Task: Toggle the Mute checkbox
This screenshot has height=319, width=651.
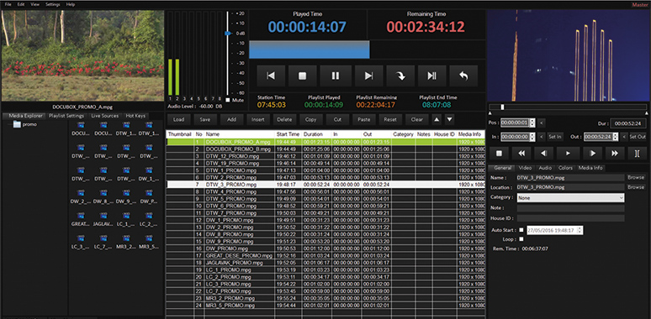Action: 228,100
